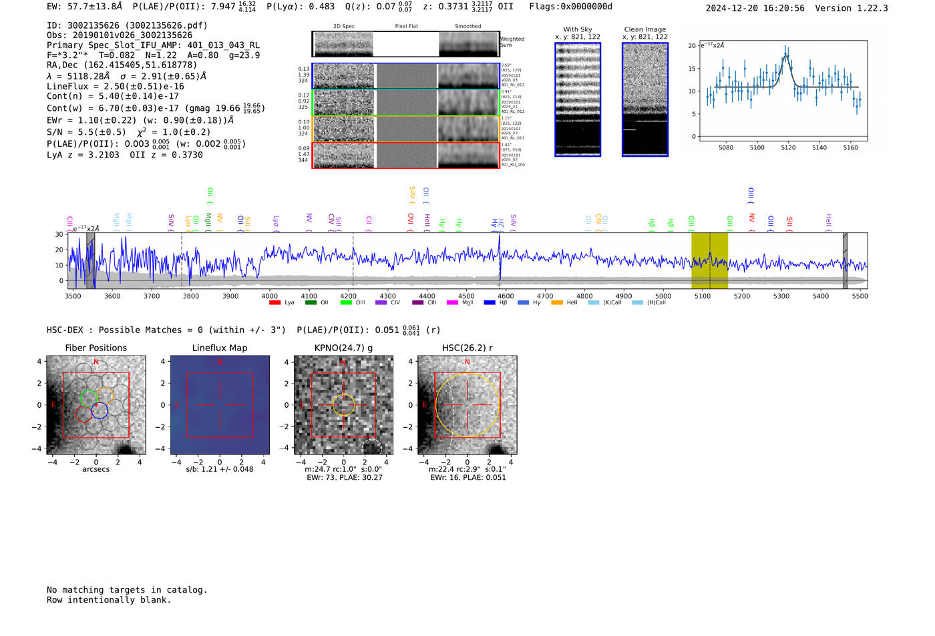Screen dimensions: 935x636
Task: Click the Obs: 20190101v026_3002135626 line
Action: tap(120, 35)
